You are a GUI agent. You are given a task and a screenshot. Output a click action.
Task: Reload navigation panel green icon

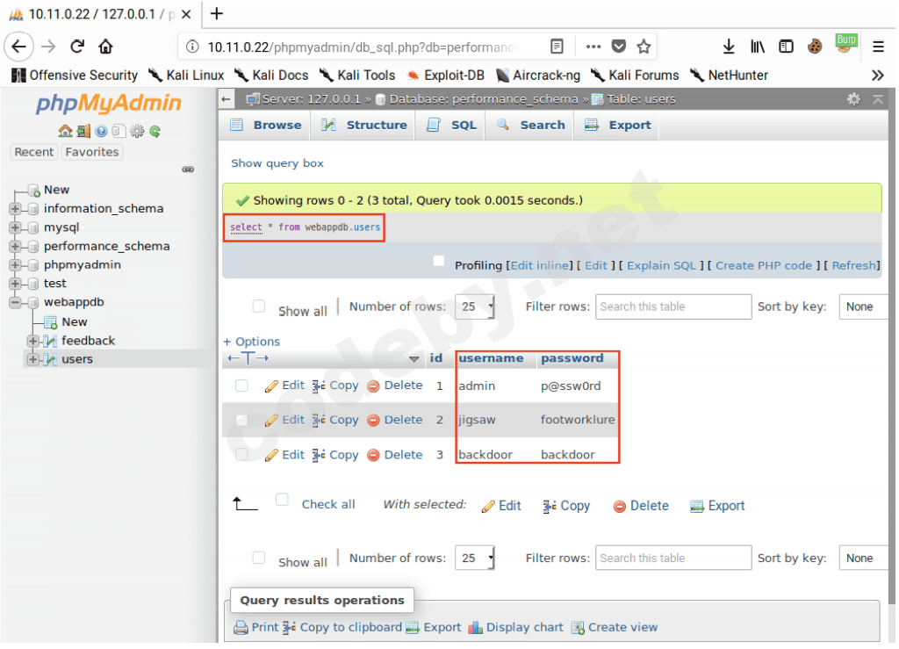point(155,131)
